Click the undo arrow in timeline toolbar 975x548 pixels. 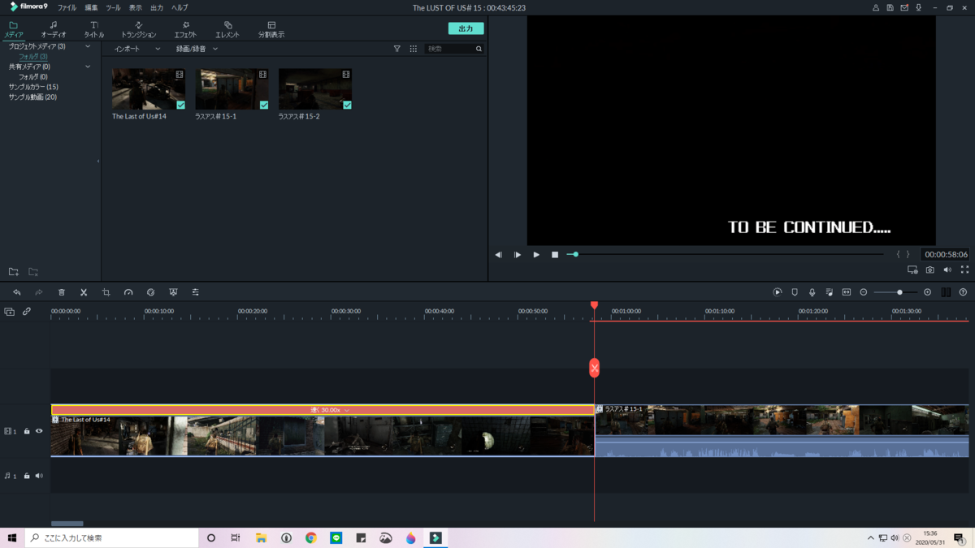click(x=17, y=292)
